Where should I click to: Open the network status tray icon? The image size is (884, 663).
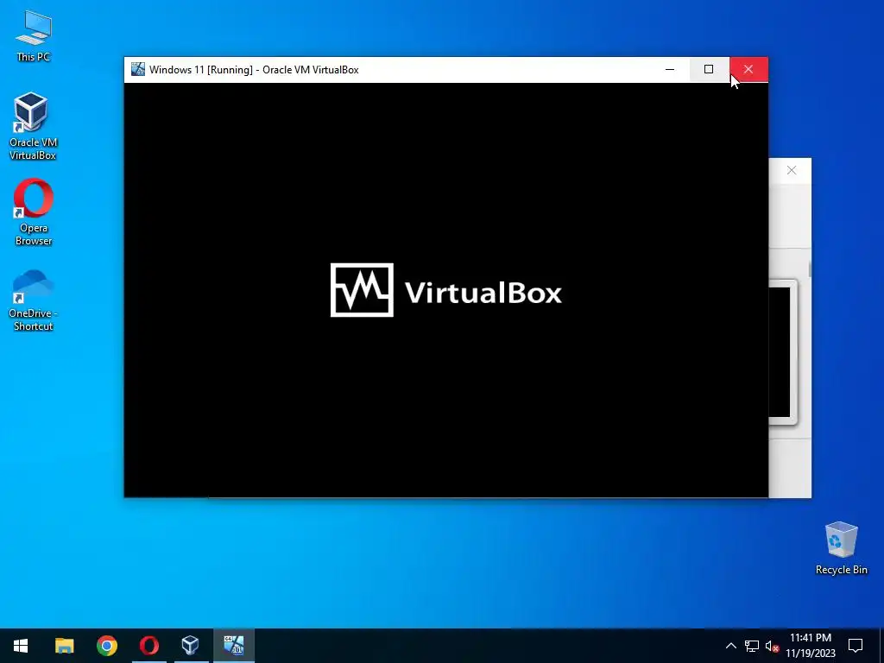pos(752,646)
